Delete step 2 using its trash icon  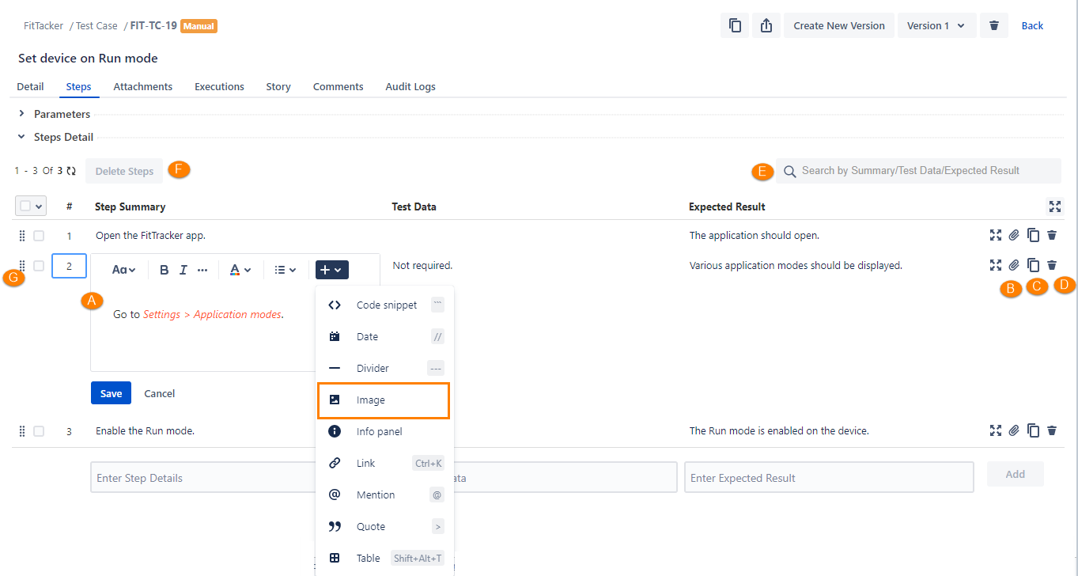tap(1052, 265)
